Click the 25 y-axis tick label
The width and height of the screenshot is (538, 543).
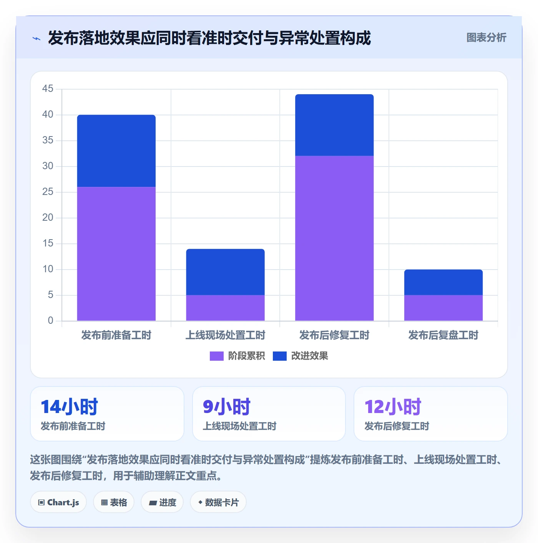pos(48,192)
